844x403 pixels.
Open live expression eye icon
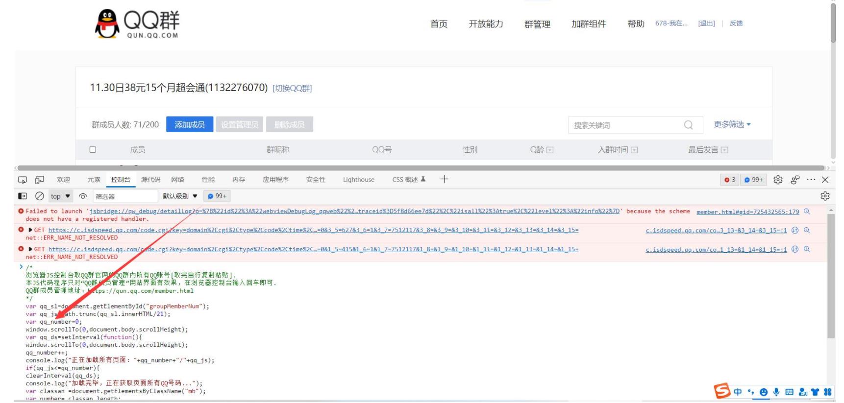83,196
